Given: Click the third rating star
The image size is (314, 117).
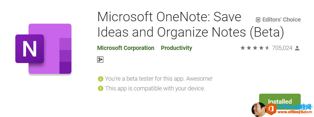Looking at the screenshot, I should [x=255, y=48].
